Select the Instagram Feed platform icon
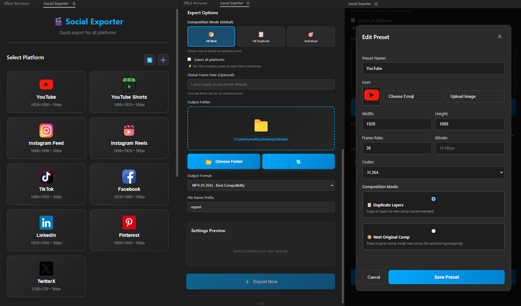521x306 pixels. tap(46, 130)
